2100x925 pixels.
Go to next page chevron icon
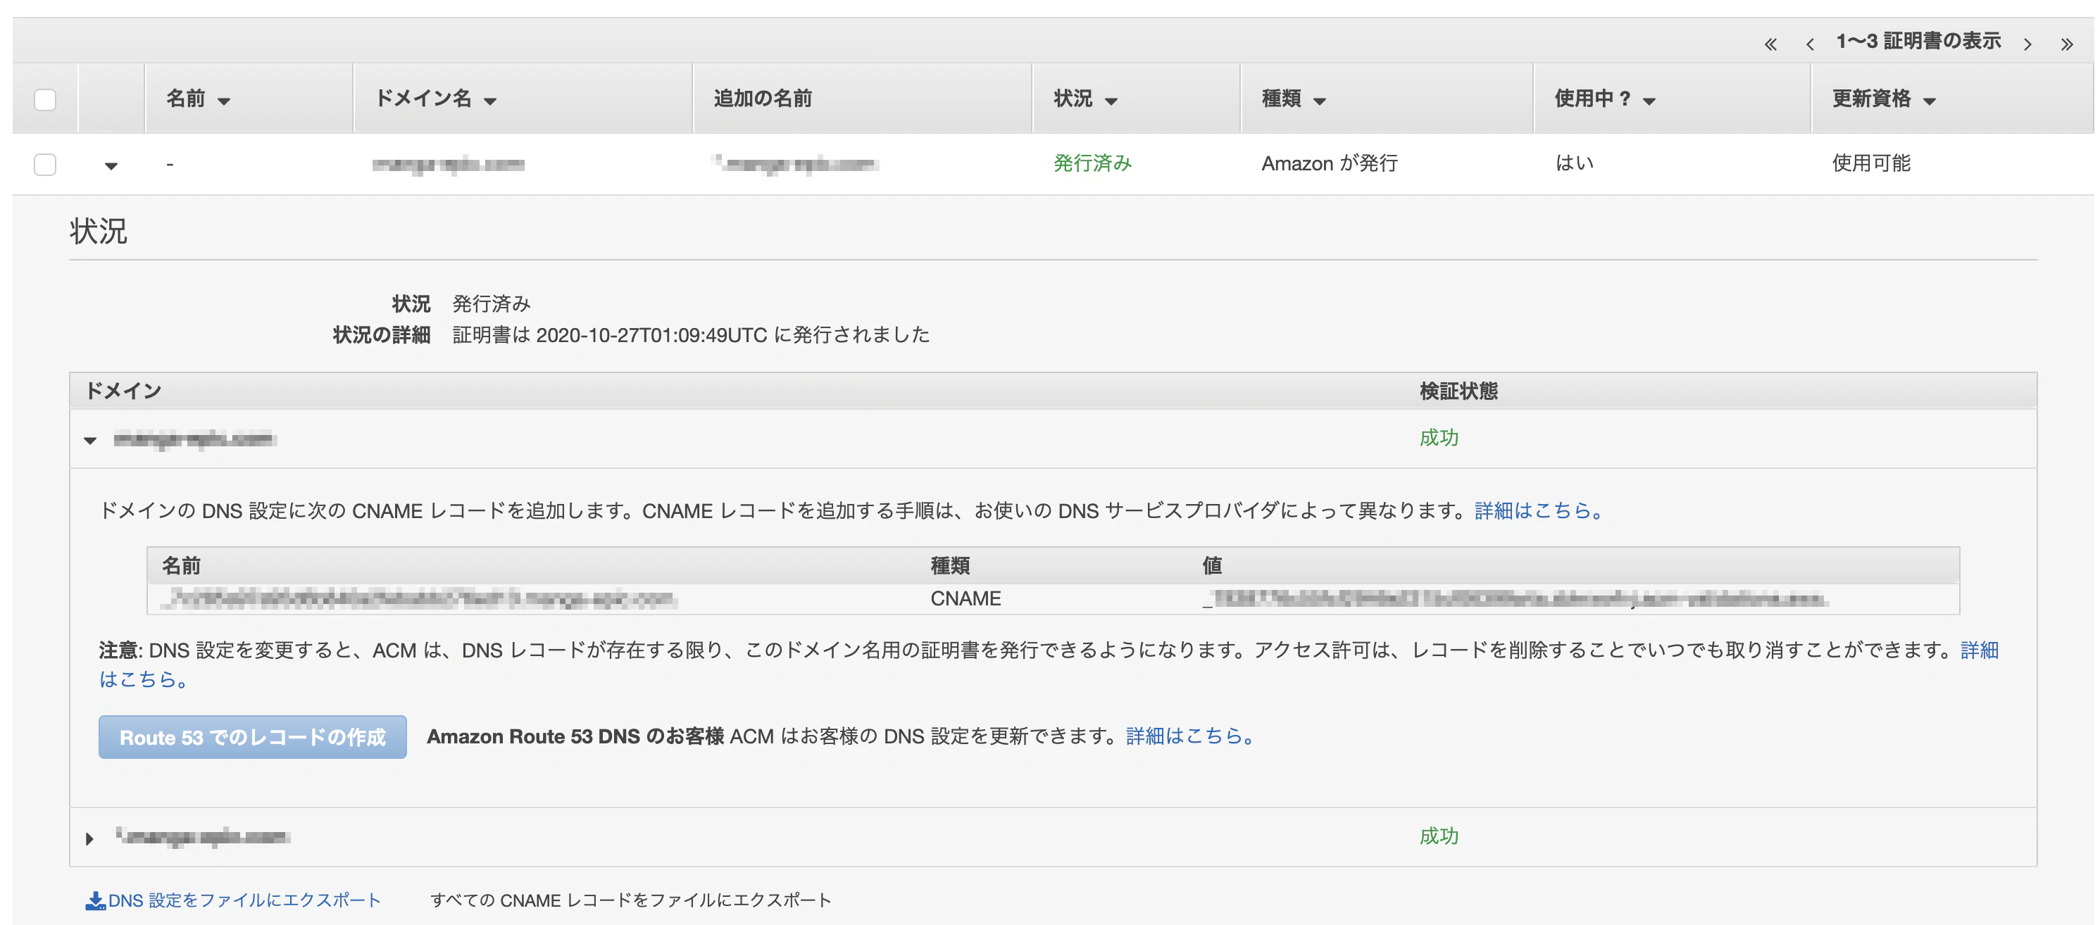2027,44
